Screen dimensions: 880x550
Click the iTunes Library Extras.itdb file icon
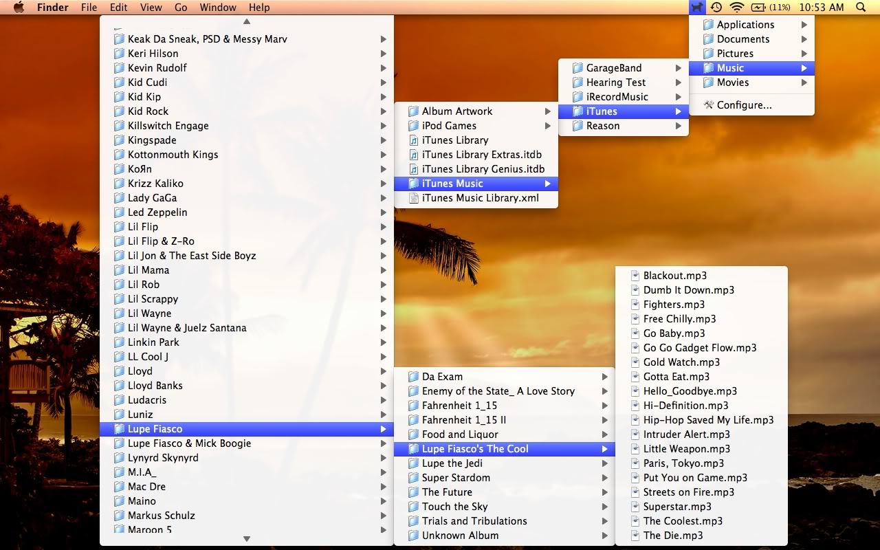413,155
